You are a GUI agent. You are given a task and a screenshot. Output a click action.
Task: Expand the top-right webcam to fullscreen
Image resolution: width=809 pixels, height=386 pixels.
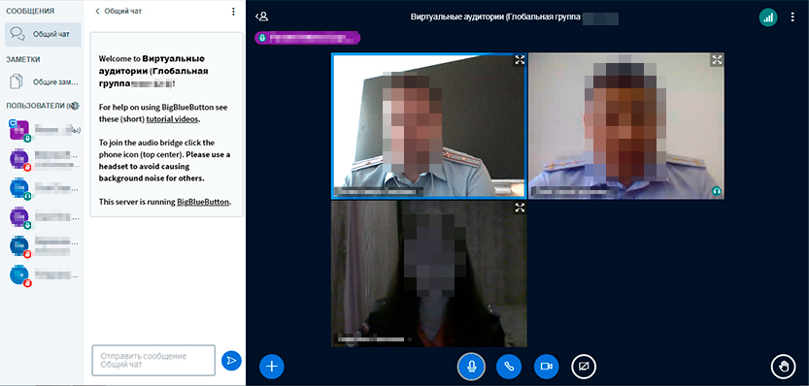tap(717, 60)
